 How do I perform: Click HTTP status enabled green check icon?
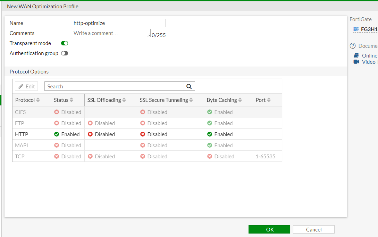point(57,134)
